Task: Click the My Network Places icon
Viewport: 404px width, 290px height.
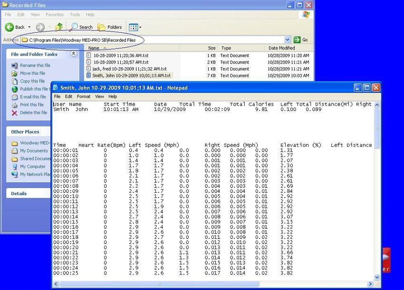Action: 14,174
